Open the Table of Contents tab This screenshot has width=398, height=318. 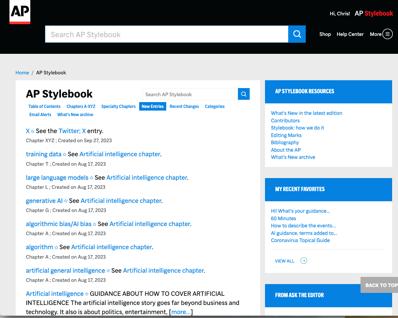click(44, 106)
